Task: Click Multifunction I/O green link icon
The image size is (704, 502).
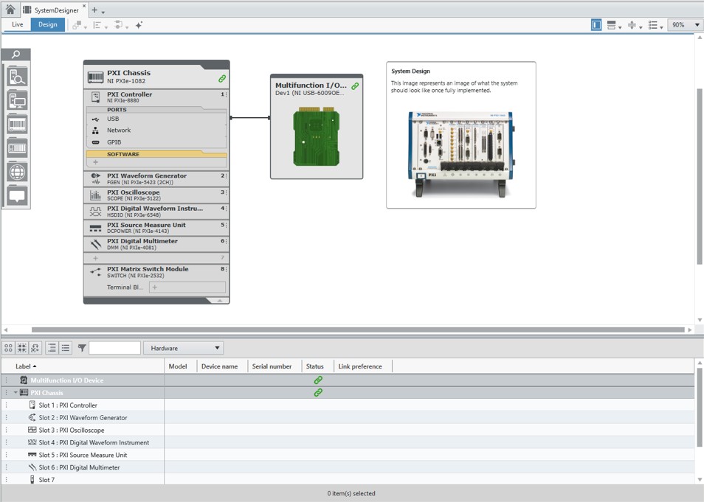Action: (x=355, y=86)
